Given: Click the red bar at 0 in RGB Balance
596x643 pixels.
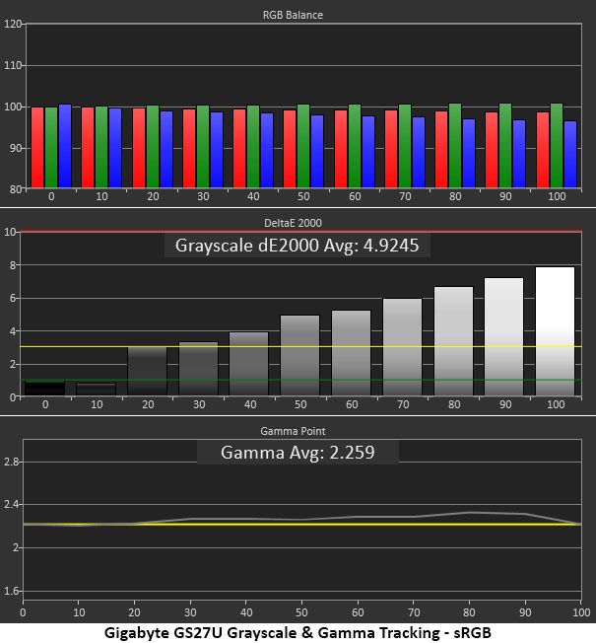Looking at the screenshot, I should 37,148.
